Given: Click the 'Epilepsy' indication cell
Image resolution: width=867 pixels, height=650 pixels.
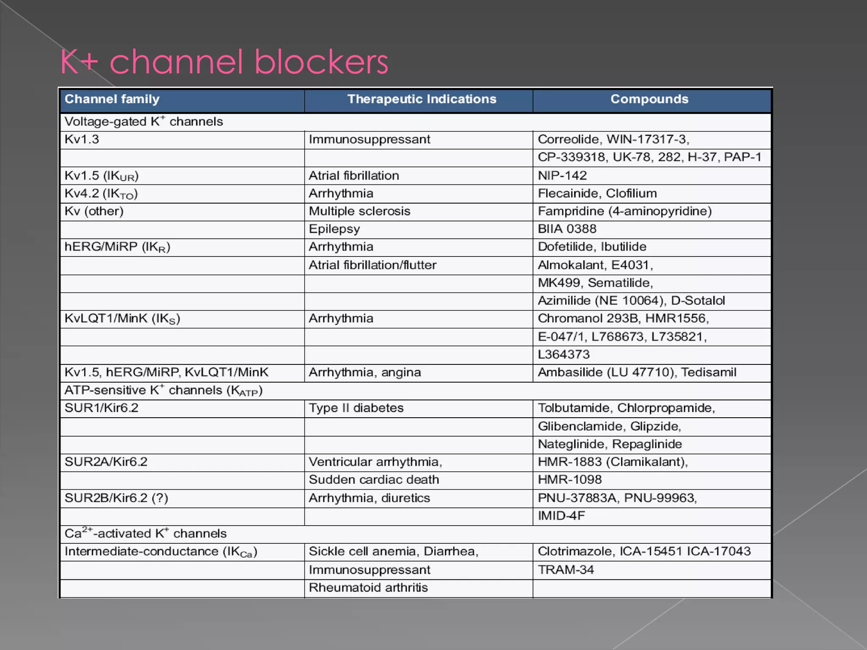Looking at the screenshot, I should [x=419, y=229].
